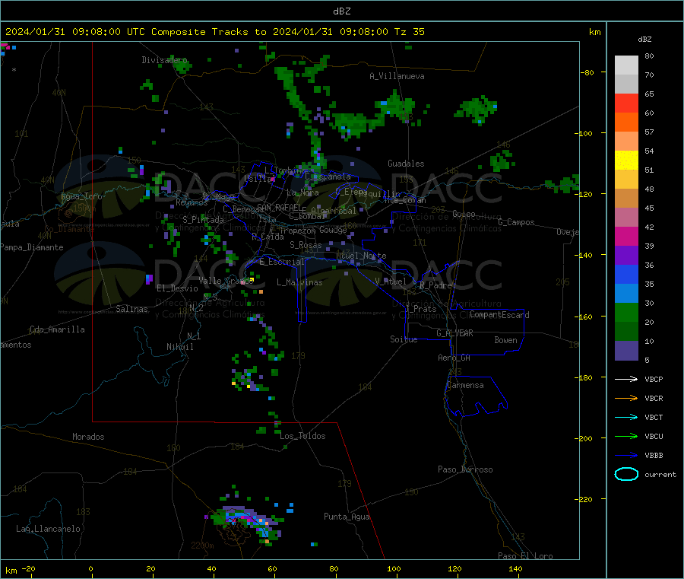Click the 'Pampa_Diamante' place label
The width and height of the screenshot is (684, 579).
click(32, 247)
